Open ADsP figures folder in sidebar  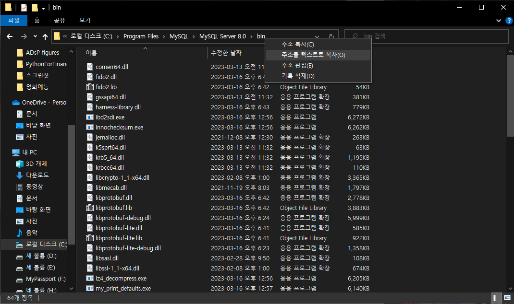pos(42,53)
